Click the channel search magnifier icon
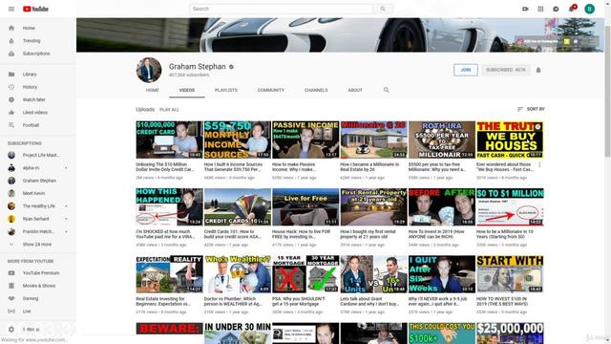Image resolution: width=611 pixels, height=344 pixels. (386, 90)
